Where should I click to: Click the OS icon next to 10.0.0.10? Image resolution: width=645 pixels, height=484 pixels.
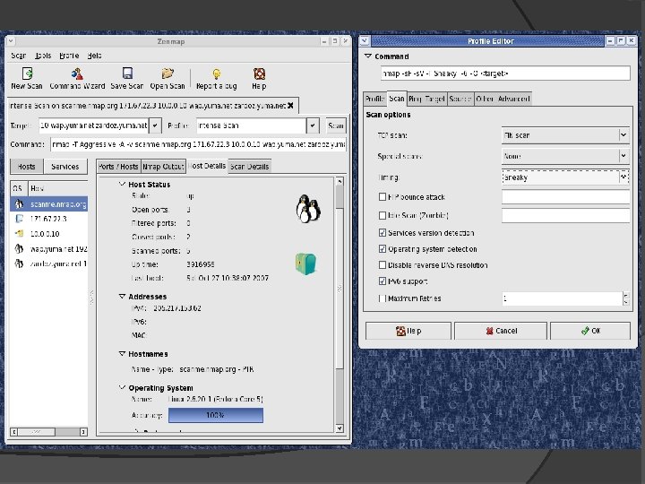point(19,233)
